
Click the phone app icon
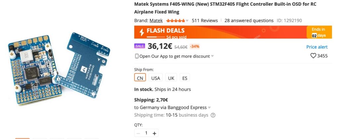point(137,56)
